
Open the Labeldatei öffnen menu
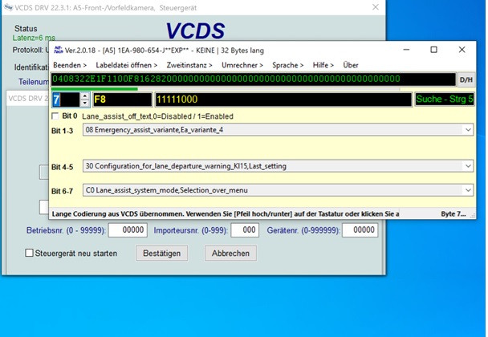click(x=126, y=65)
